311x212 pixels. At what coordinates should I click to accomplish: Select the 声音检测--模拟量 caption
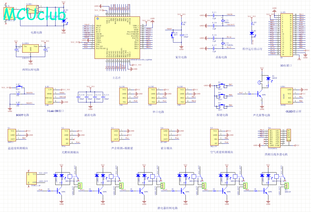(x=122, y=148)
